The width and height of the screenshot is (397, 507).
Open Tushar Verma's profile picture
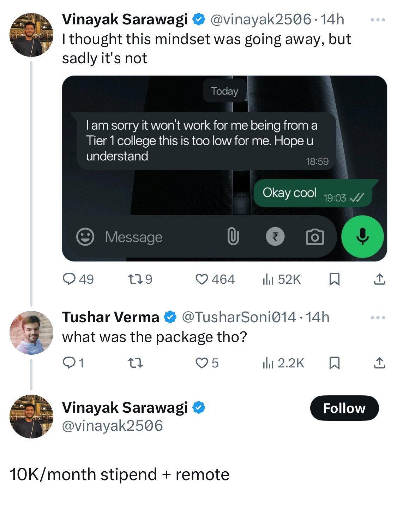(31, 332)
